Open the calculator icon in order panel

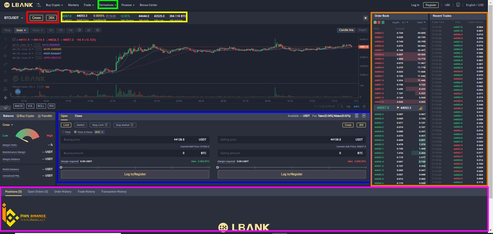point(357,116)
